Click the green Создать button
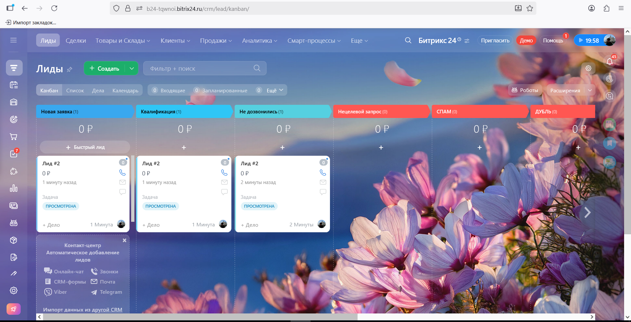Viewport: 631px width, 322px height. (x=105, y=68)
